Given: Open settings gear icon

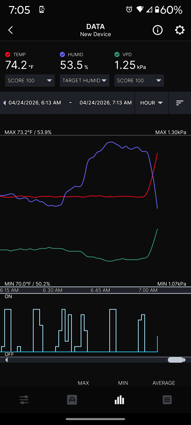Looking at the screenshot, I should point(180,30).
